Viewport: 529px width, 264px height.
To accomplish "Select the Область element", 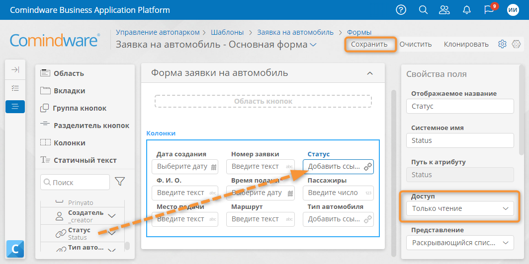I will coord(62,73).
